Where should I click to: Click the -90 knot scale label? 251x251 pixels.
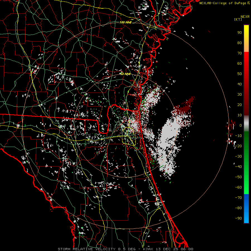click(238, 218)
